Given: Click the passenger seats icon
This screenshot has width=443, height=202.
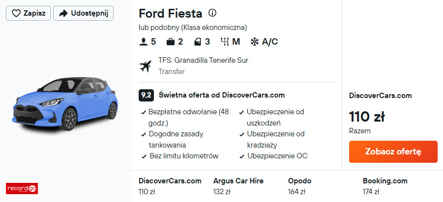Looking at the screenshot, I should tap(144, 42).
